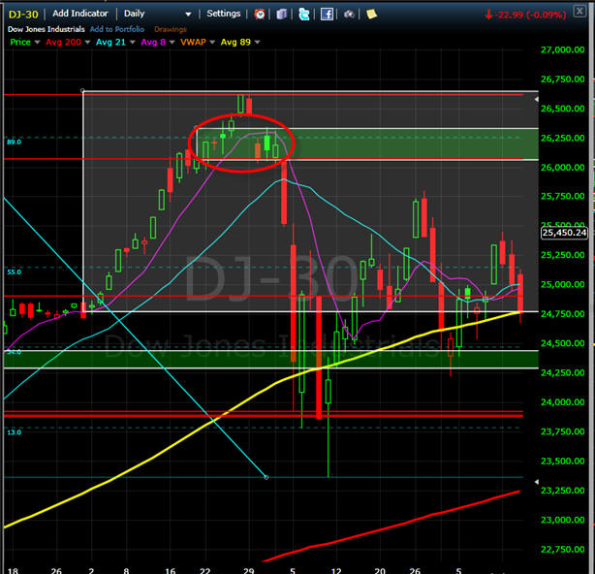Expand the Avg 200 dropdown arrow
595x574 pixels.
pyautogui.click(x=87, y=42)
